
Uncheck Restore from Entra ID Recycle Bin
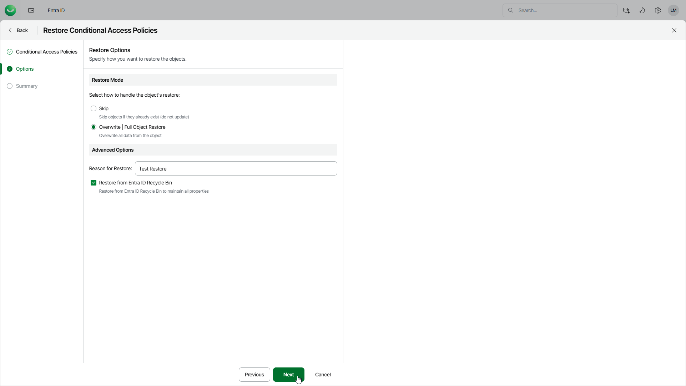tap(94, 183)
